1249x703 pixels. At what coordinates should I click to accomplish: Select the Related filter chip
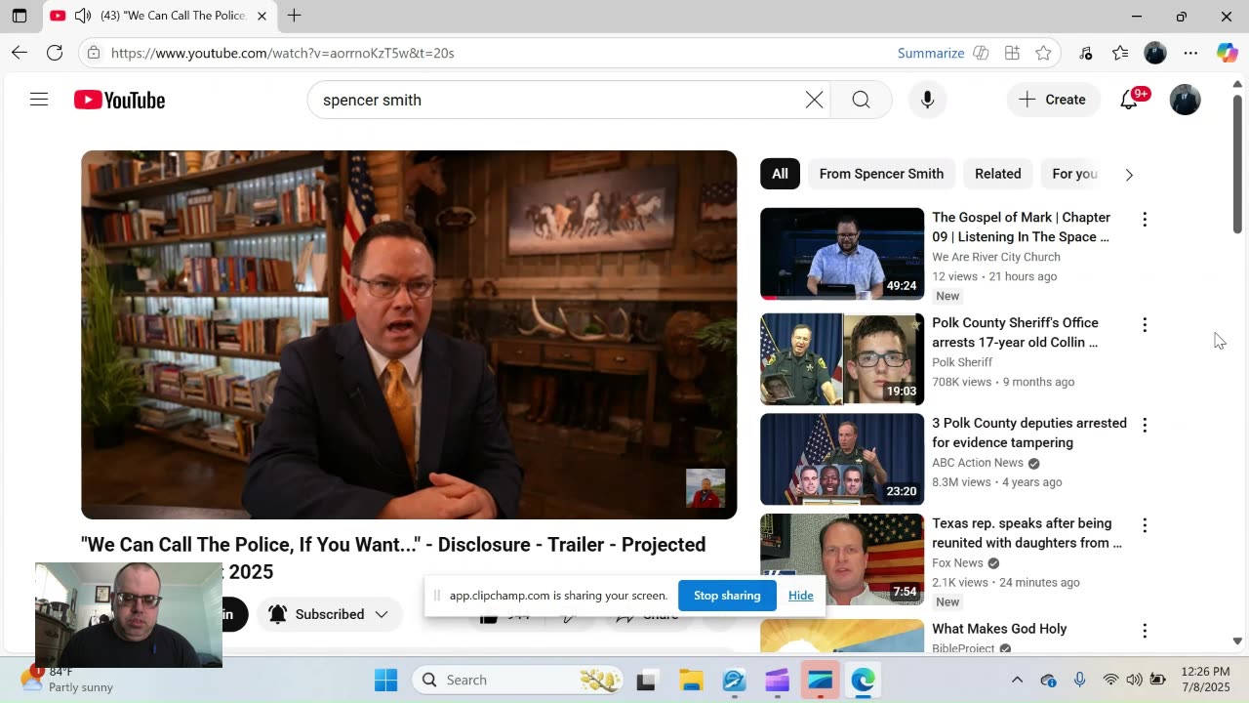997,174
